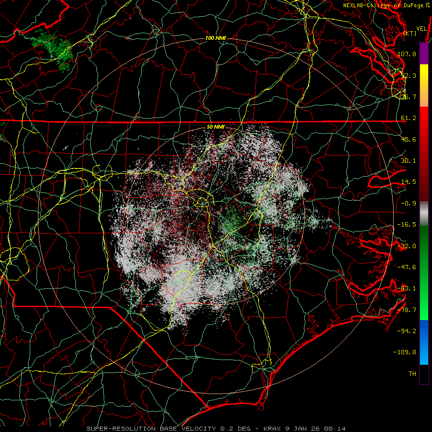
Task: Select the -94.2 velocity scale label
Action: (407, 331)
